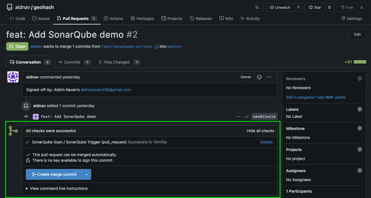
Task: Click the commit author small avatar
Action: 36,116
